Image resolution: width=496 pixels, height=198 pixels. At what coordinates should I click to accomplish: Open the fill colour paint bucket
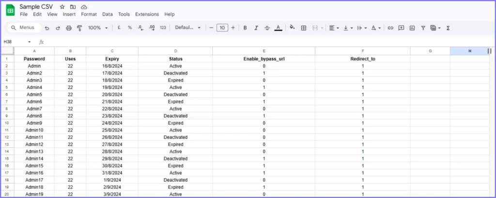point(292,28)
